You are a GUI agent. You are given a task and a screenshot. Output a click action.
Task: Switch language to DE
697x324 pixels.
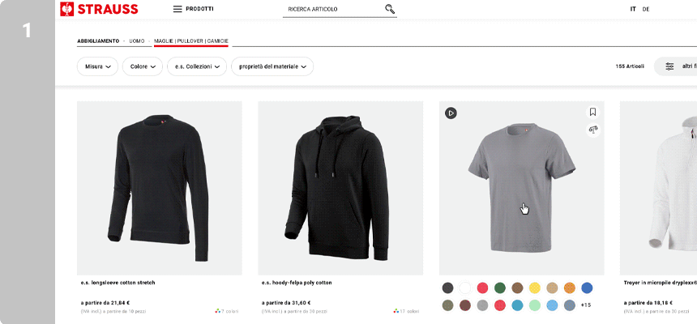coord(646,9)
